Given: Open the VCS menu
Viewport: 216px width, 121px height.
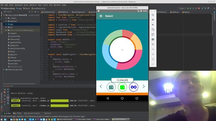Looking at the screenshot, I should [51, 5].
